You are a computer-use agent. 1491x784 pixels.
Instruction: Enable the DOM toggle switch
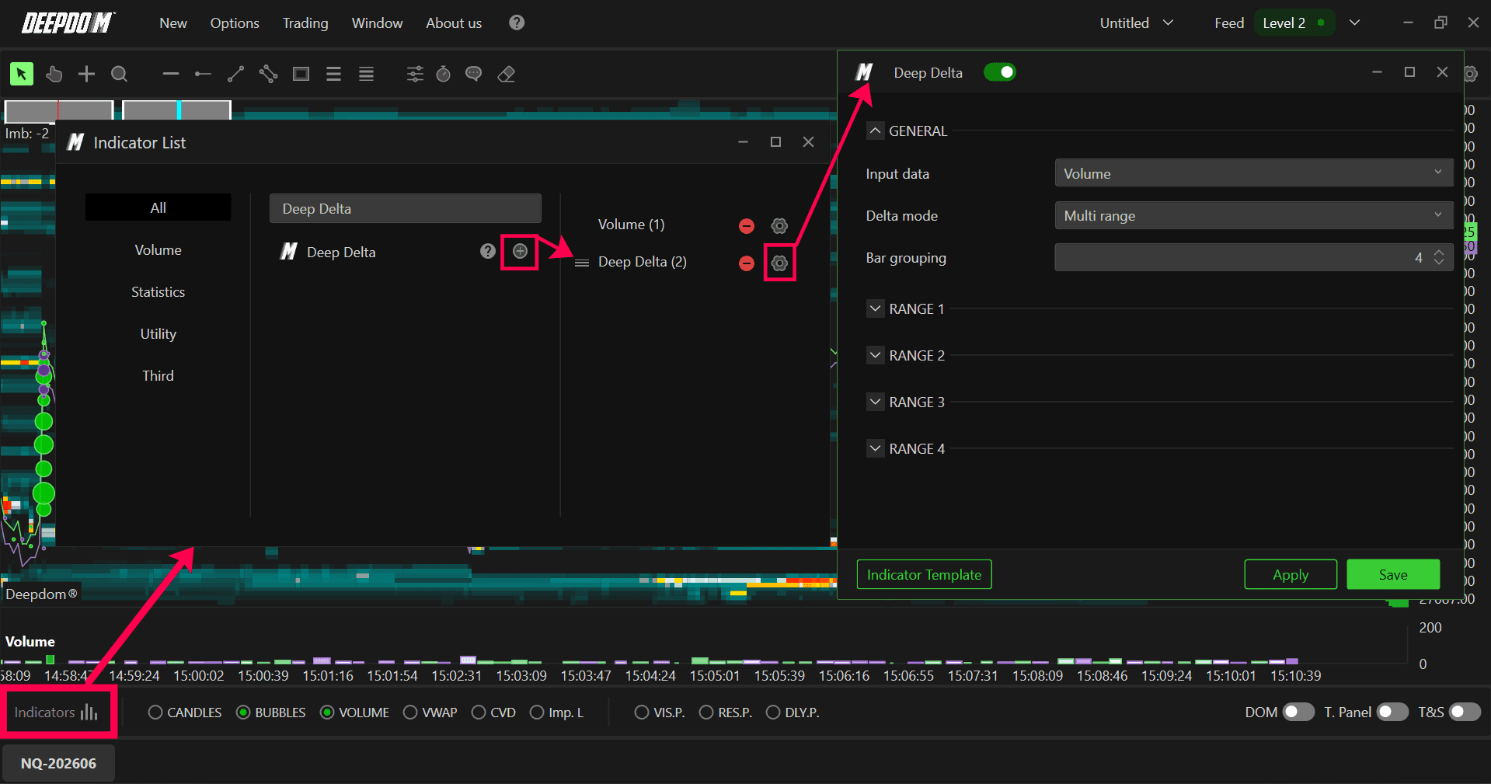(1298, 712)
